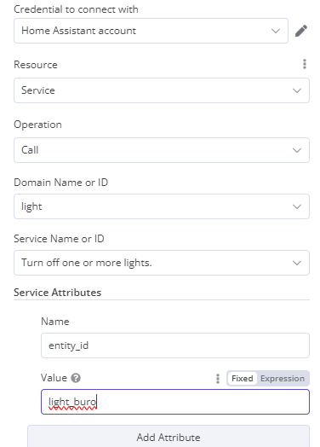Edit the Home Assistant credential with the pencil icon
Viewport: 320px width, 447px height.
301,31
